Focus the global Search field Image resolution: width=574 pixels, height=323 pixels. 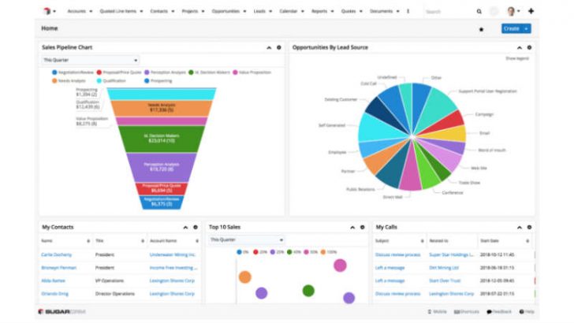point(449,12)
